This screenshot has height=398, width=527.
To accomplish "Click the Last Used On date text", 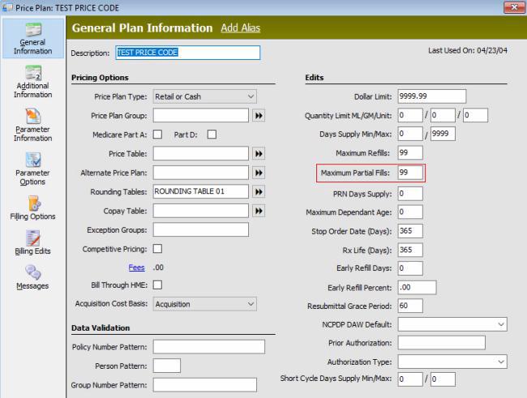I will [468, 50].
